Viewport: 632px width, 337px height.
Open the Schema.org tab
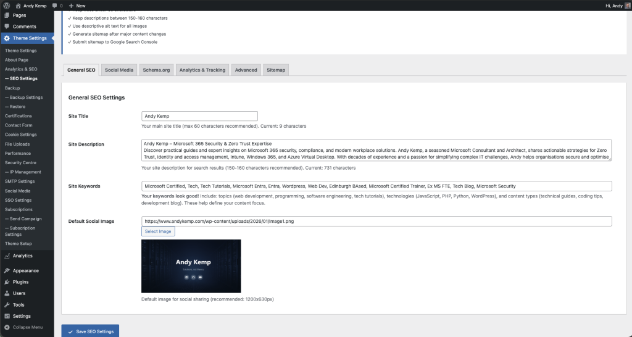pos(156,70)
